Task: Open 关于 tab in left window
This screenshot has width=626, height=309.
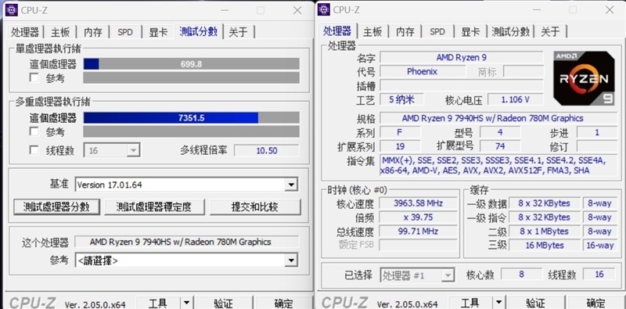Action: (239, 32)
